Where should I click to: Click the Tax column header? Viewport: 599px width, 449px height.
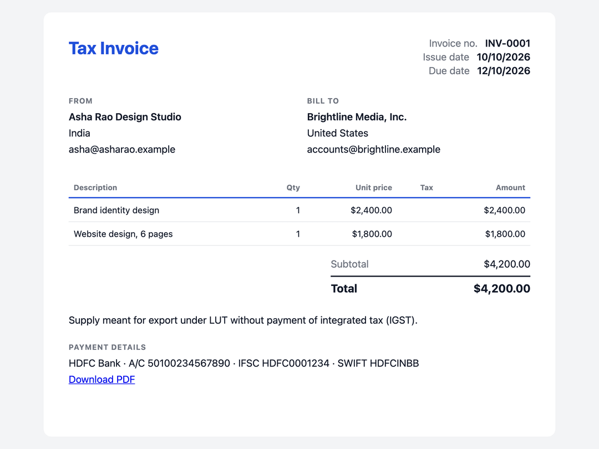(427, 187)
